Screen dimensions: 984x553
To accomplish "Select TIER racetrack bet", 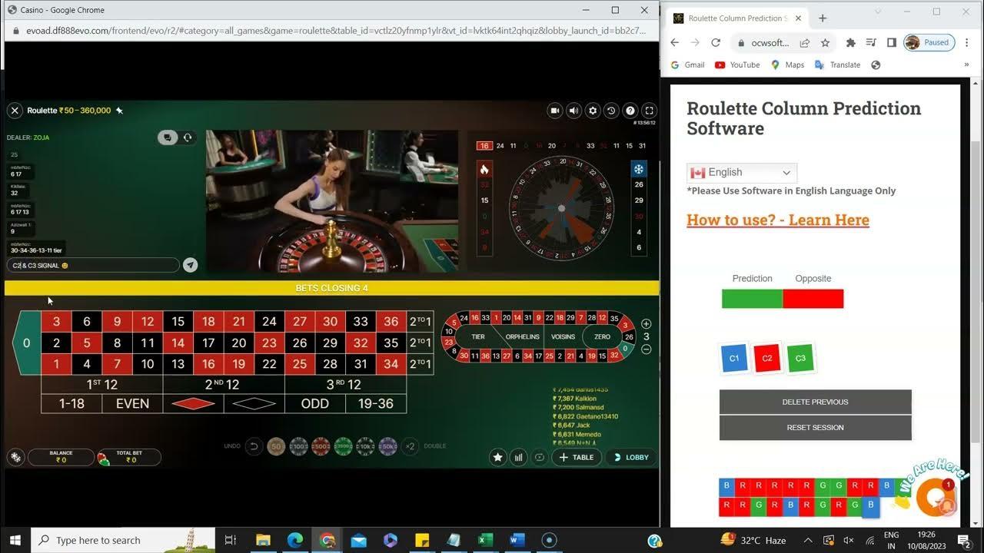I will coord(478,336).
